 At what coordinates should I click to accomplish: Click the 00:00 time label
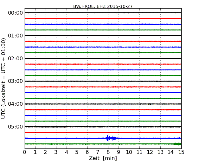[x=16, y=13]
